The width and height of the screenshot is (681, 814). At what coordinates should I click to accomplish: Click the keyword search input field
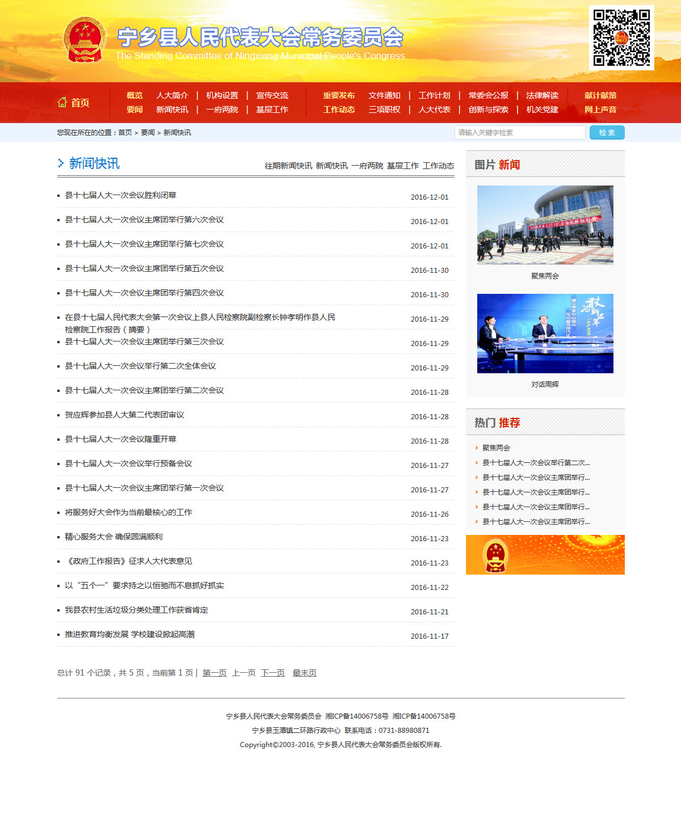pos(519,132)
